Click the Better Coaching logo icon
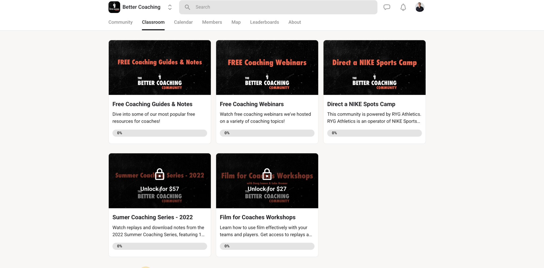 tap(114, 7)
